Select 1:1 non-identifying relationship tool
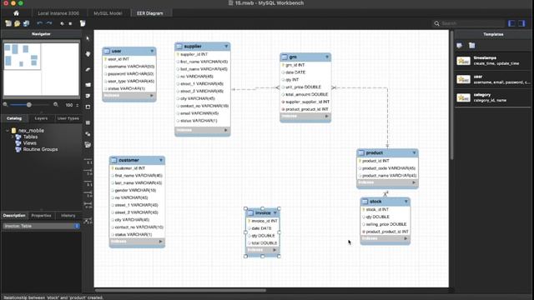 (x=88, y=161)
